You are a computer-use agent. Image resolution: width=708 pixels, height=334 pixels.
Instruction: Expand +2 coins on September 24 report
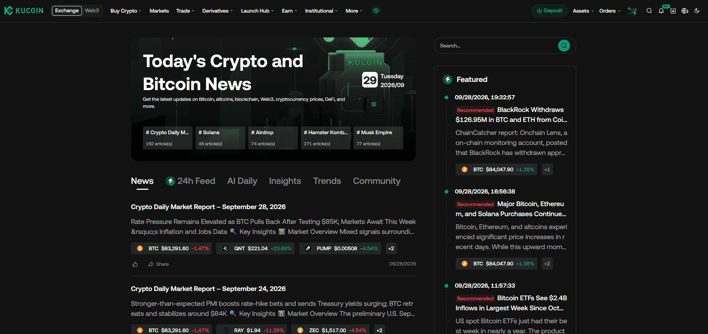pyautogui.click(x=379, y=330)
